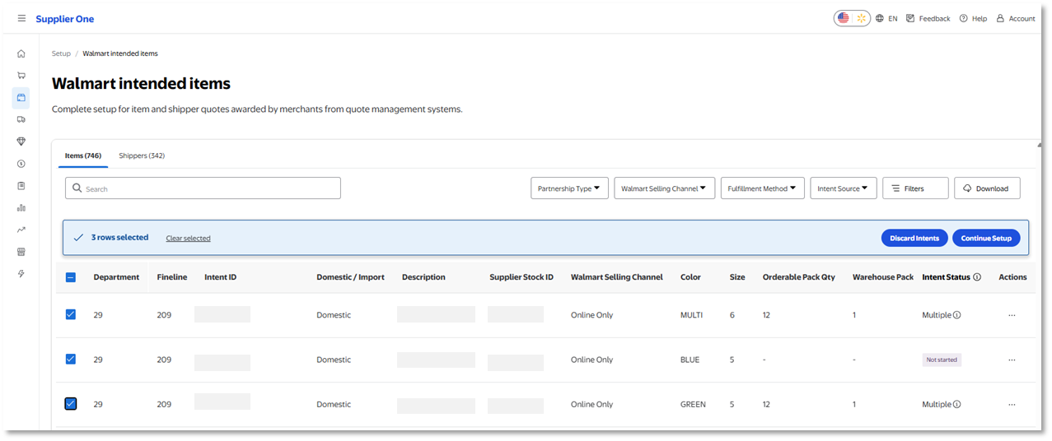Open the bar chart sidebar icon

pos(21,207)
